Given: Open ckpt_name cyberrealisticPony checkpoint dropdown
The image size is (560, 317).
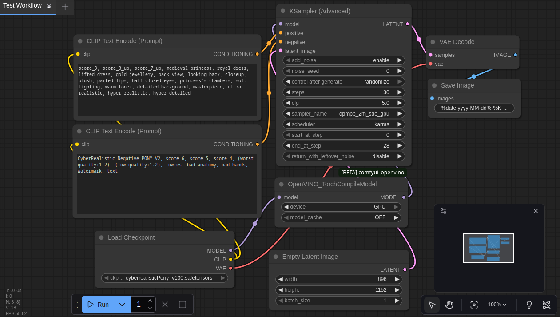Looking at the screenshot, I should (x=165, y=278).
